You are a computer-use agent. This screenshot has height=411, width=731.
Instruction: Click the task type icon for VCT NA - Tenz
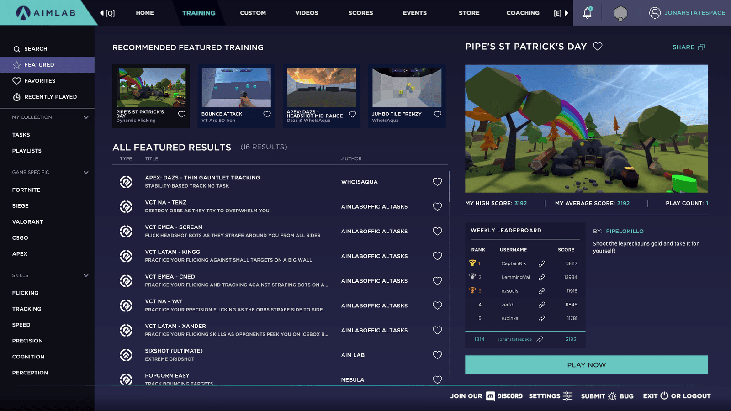point(126,206)
